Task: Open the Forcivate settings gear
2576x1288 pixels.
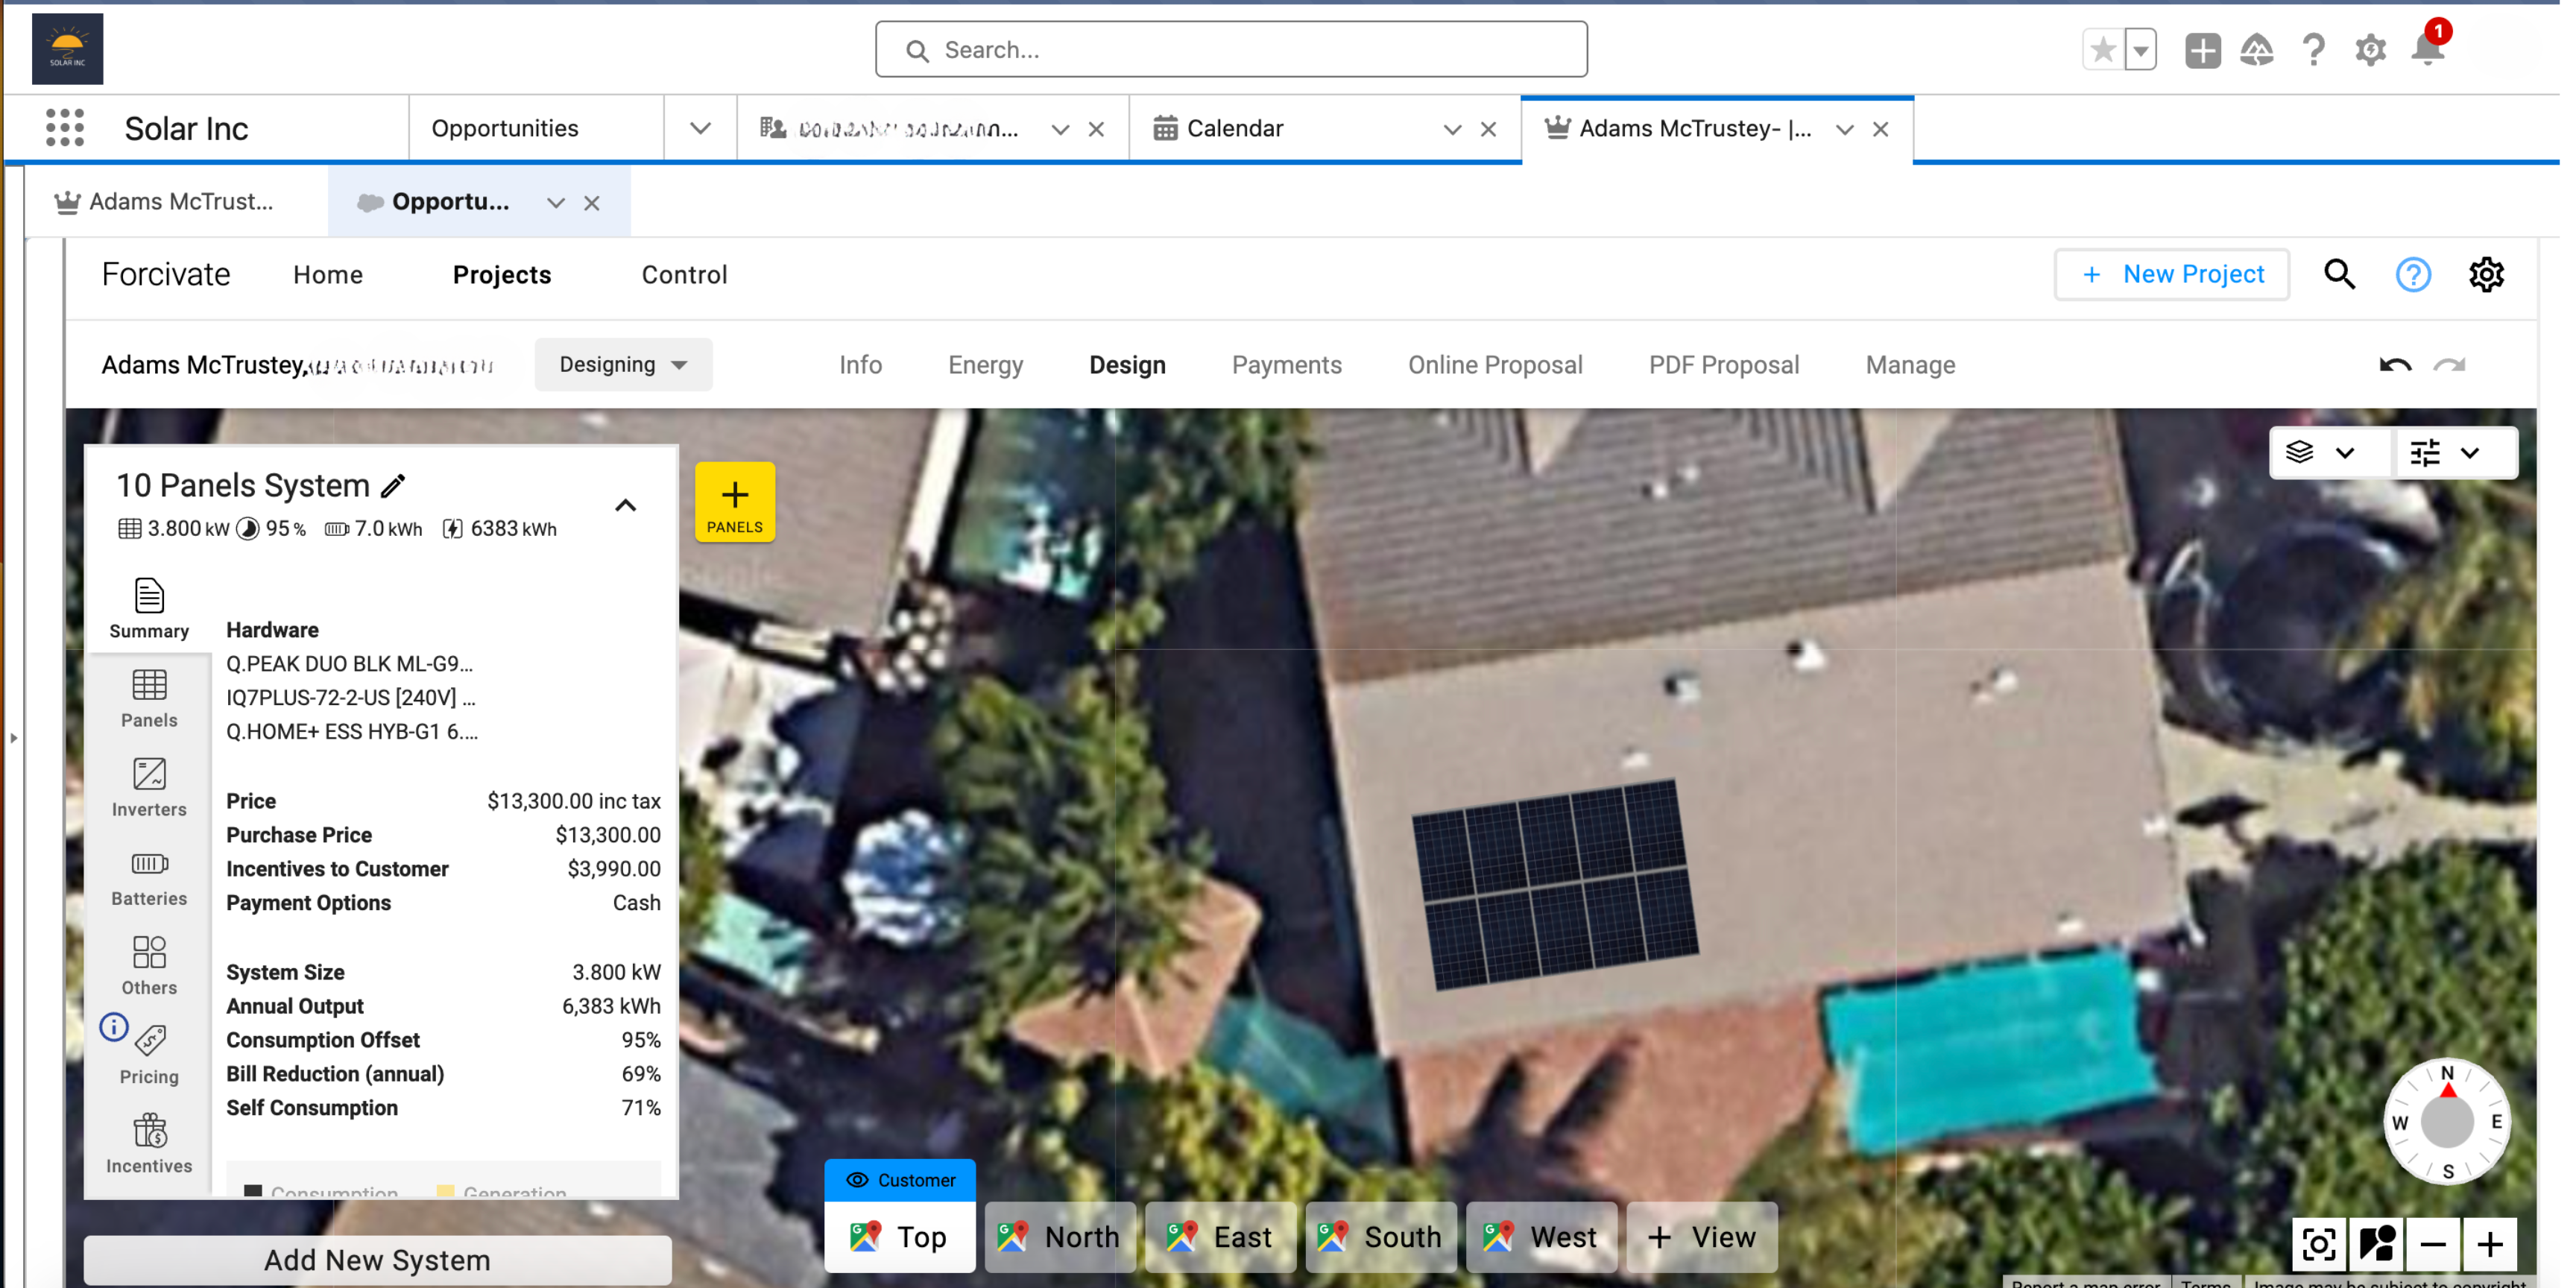Action: [2487, 274]
